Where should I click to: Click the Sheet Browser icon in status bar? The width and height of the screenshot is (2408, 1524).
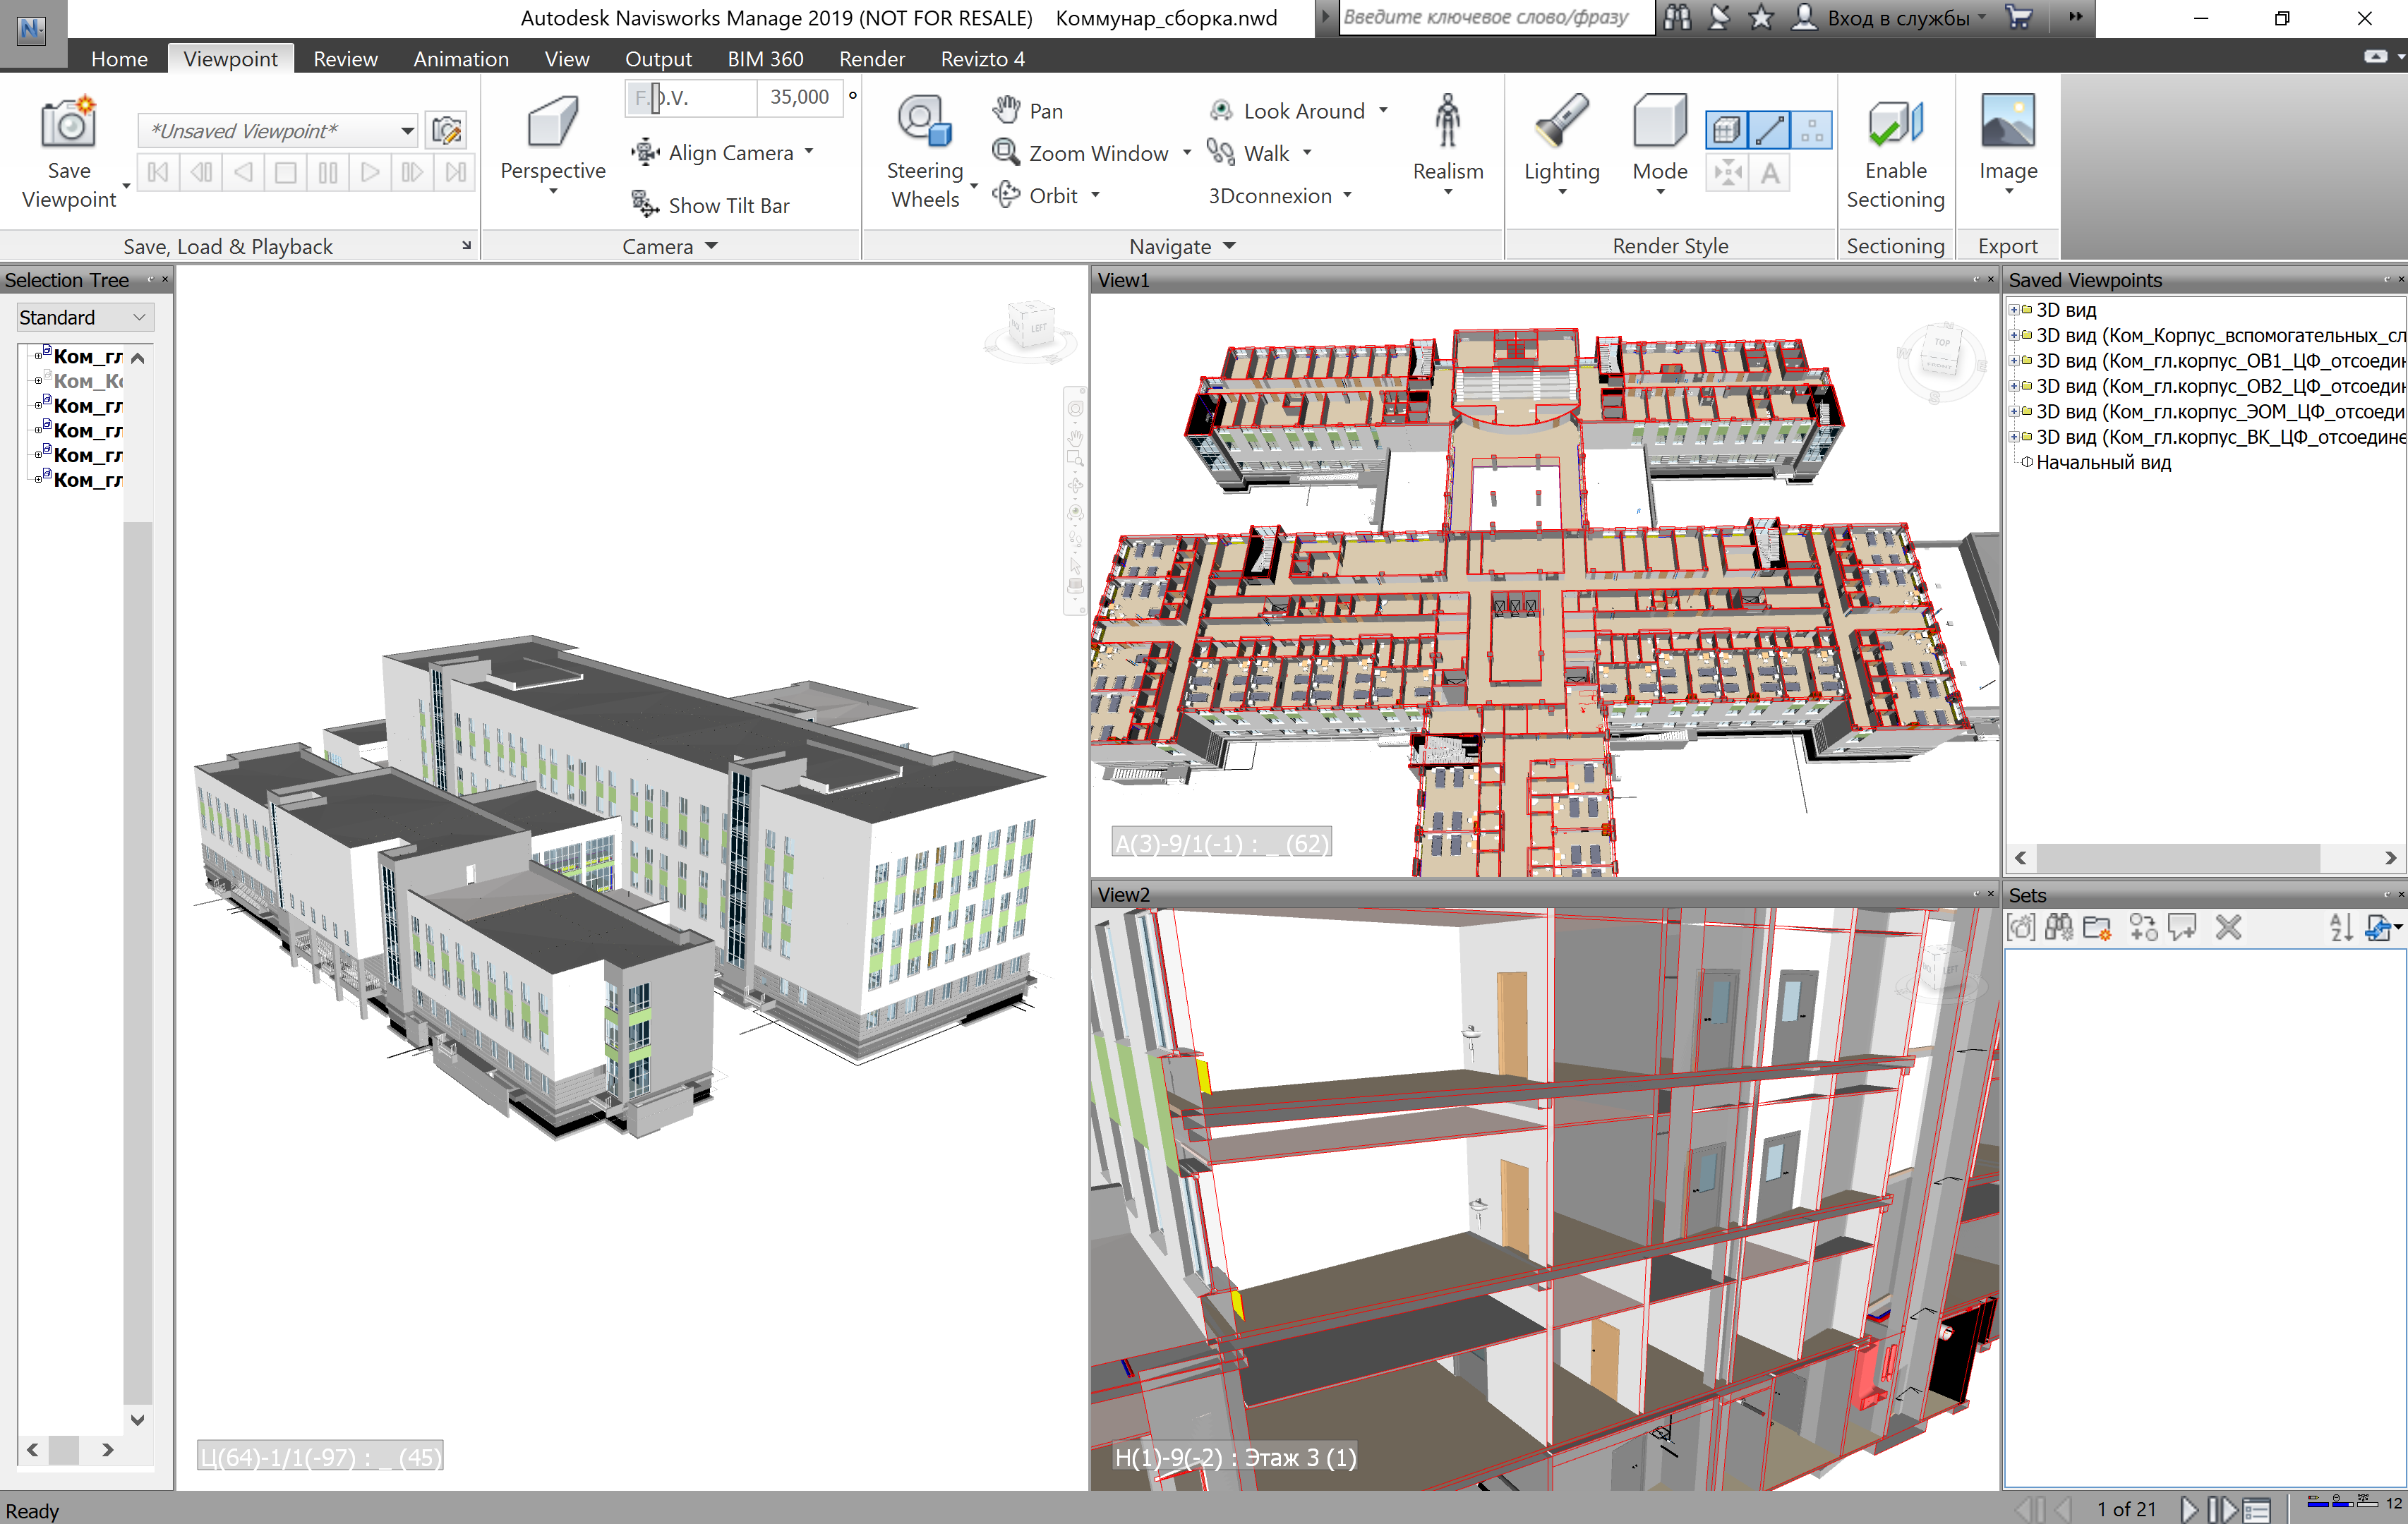pos(2257,1509)
